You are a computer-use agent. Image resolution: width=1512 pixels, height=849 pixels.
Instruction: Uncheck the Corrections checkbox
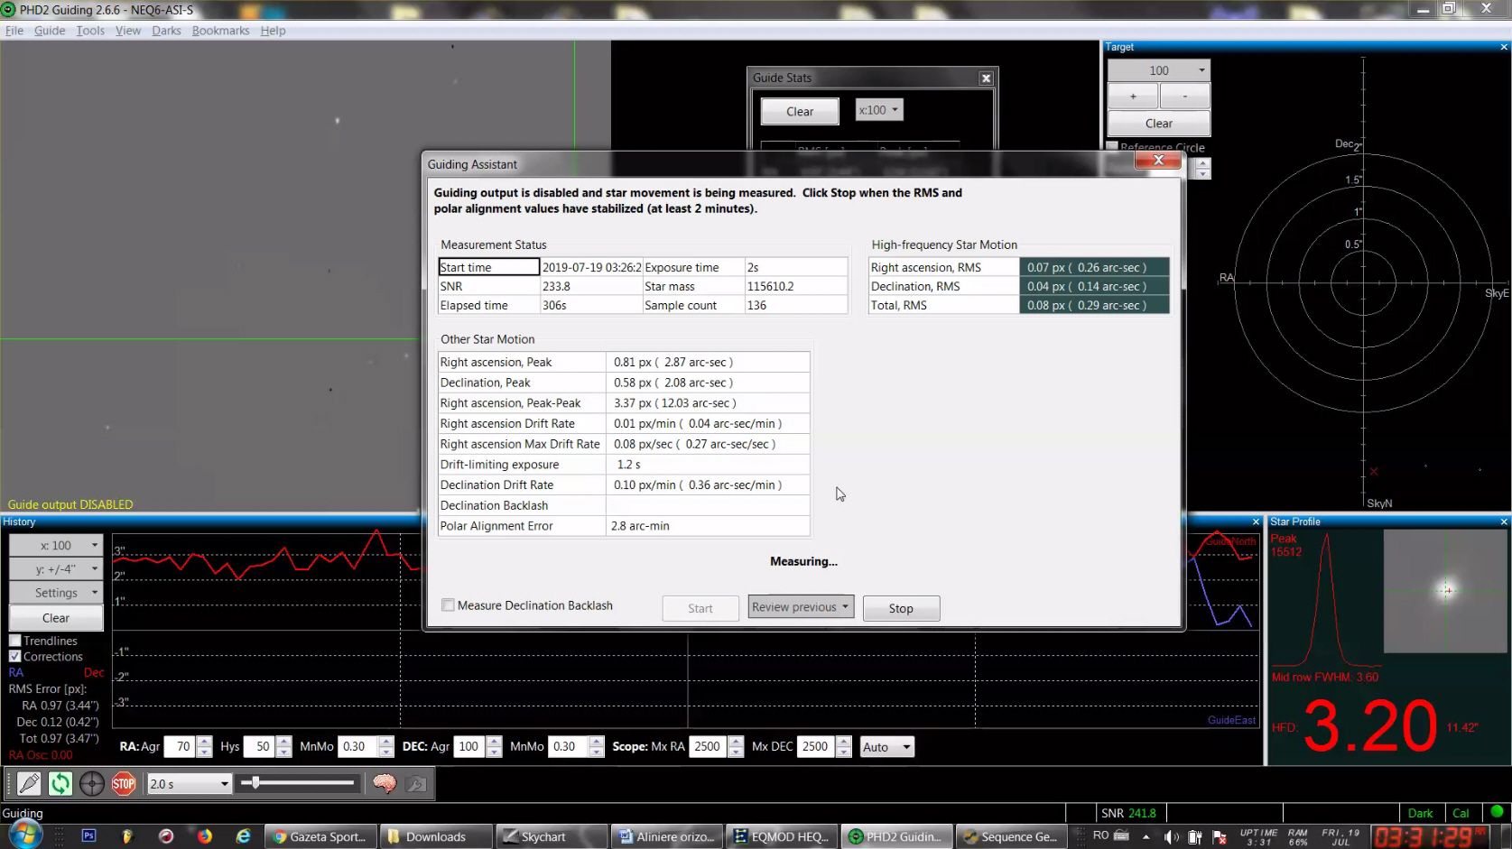(15, 657)
